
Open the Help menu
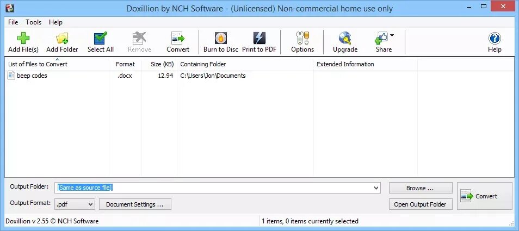55,22
